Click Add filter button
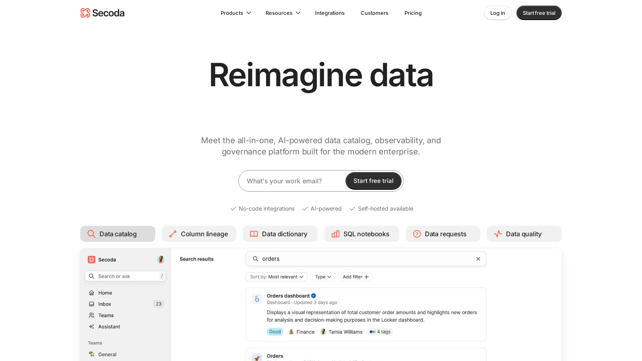642x361 pixels. point(356,277)
